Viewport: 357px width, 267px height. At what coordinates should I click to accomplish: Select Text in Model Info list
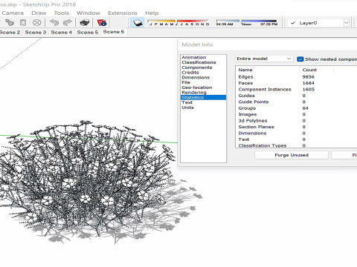(187, 102)
